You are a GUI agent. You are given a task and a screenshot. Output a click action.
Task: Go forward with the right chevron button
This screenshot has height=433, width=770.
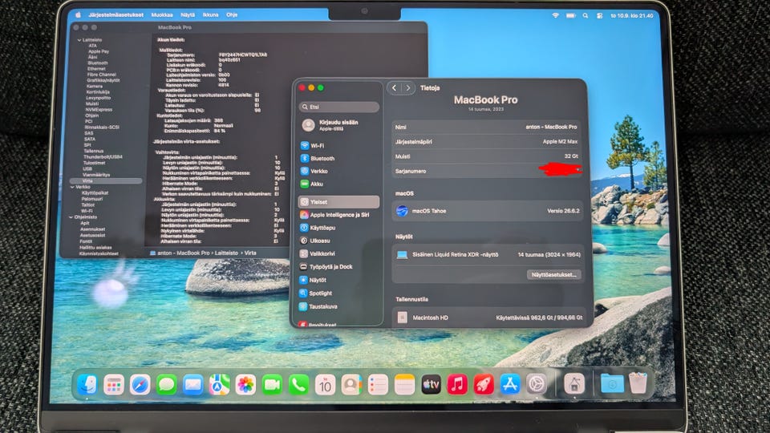point(408,88)
